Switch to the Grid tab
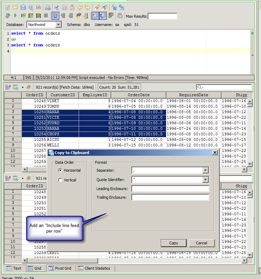The image size is (261, 279). [35, 268]
